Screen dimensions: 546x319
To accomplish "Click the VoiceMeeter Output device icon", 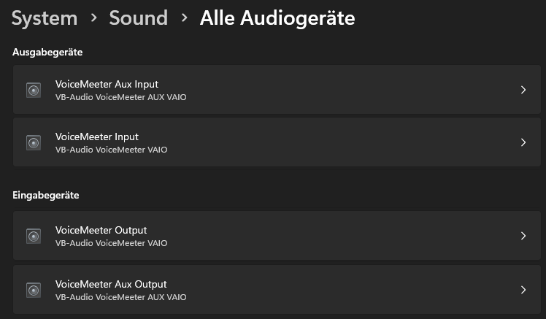I will (34, 236).
